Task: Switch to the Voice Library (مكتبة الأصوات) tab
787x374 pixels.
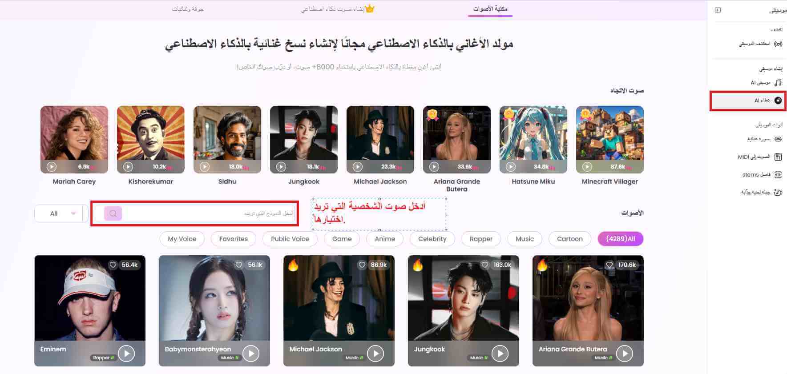Action: click(490, 9)
